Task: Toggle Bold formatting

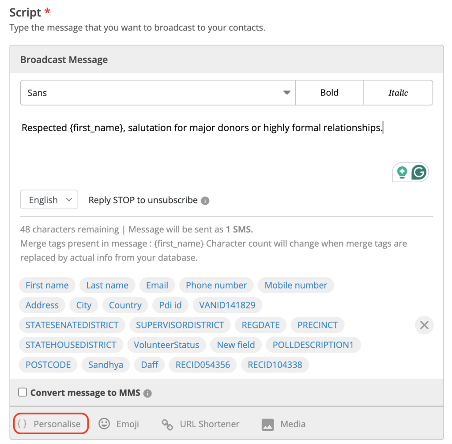Action: (329, 93)
